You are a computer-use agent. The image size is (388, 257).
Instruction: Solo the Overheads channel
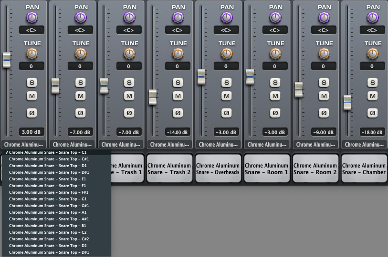226,82
